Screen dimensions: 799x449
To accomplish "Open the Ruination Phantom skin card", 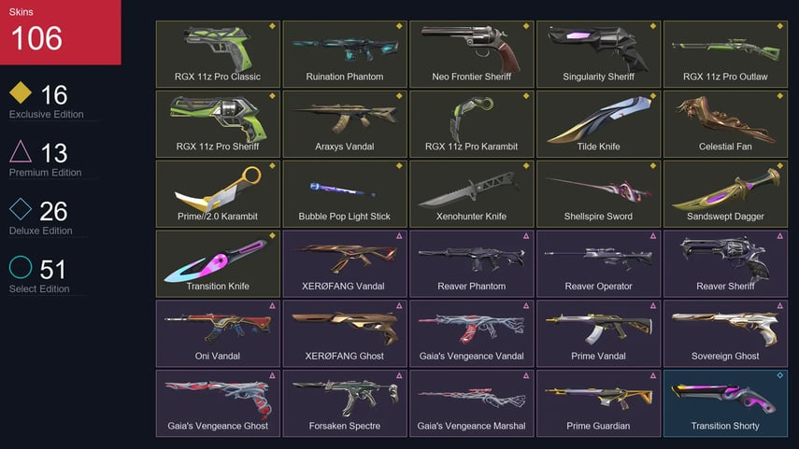I will click(345, 54).
